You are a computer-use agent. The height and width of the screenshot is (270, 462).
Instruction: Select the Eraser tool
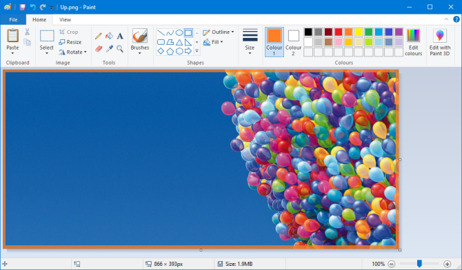pos(99,49)
